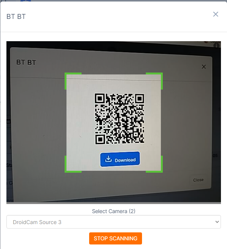Click the STOP SCANNING button
This screenshot has width=227, height=249.
point(116,238)
